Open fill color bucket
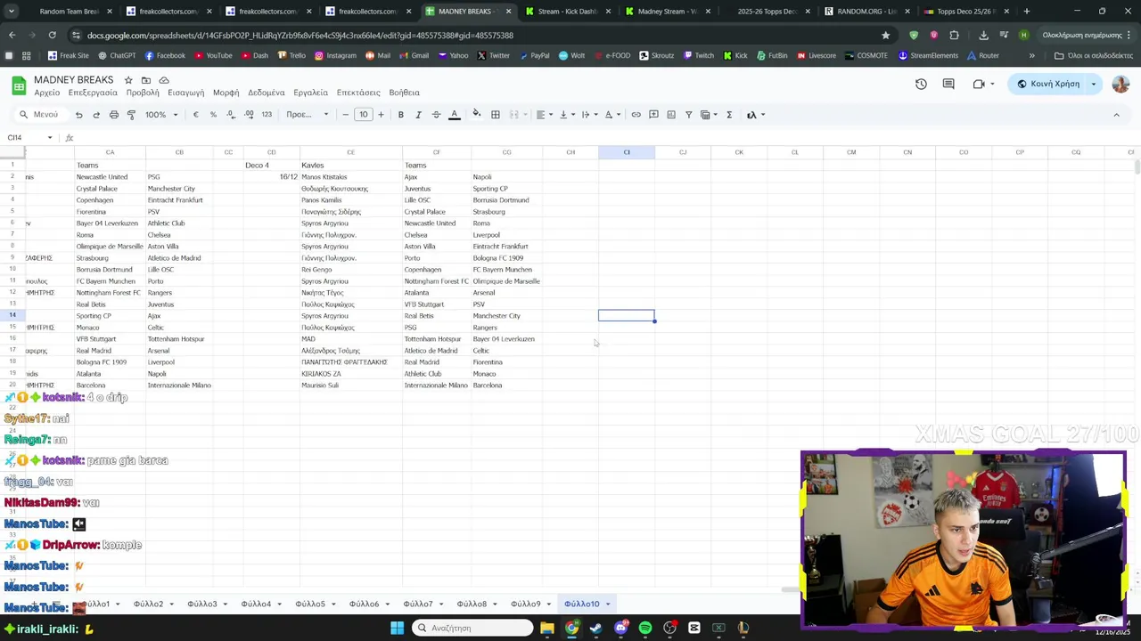The width and height of the screenshot is (1141, 641). [x=477, y=115]
